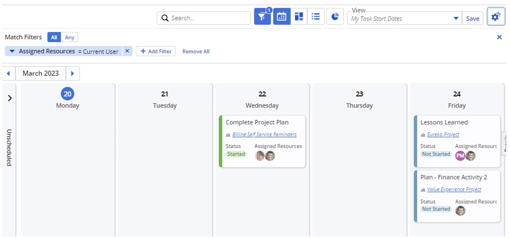Open the Assigned Resources filter dropdown arrow
The width and height of the screenshot is (510, 238).
pyautogui.click(x=12, y=51)
